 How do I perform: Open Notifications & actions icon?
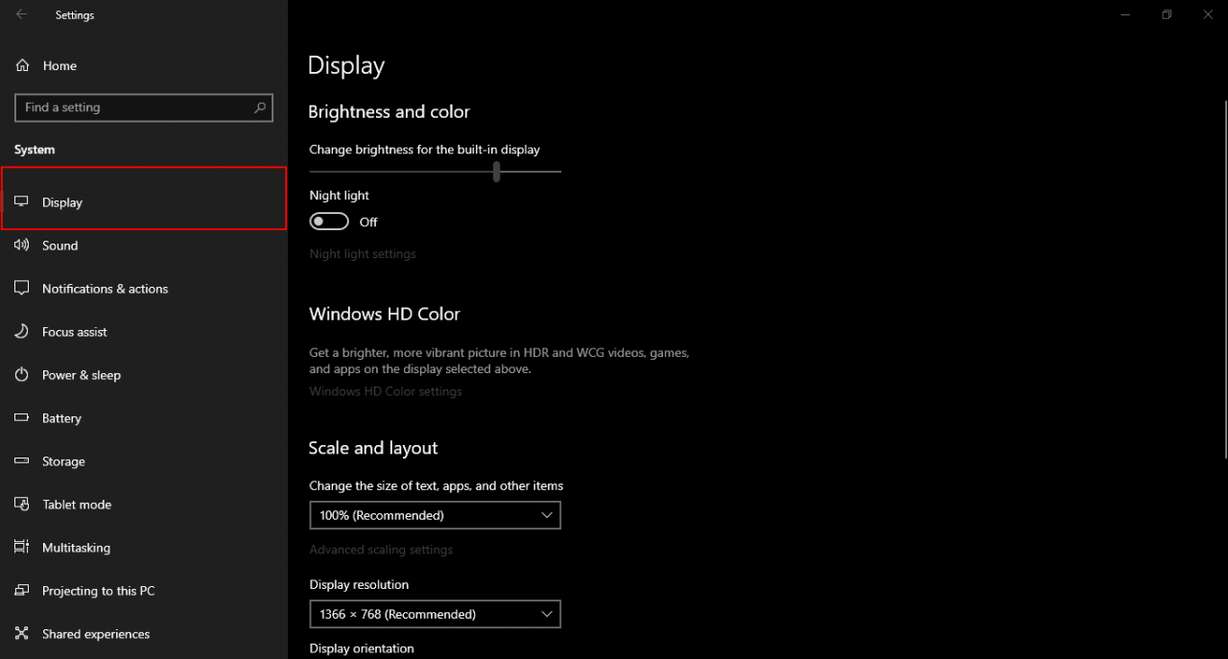pyautogui.click(x=22, y=289)
